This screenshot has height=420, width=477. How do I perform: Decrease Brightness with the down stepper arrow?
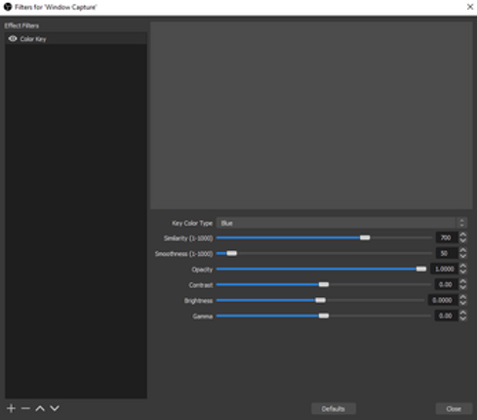[463, 303]
